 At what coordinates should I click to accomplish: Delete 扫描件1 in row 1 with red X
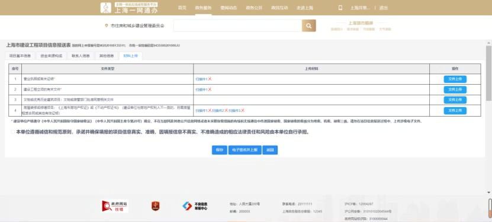210,79
